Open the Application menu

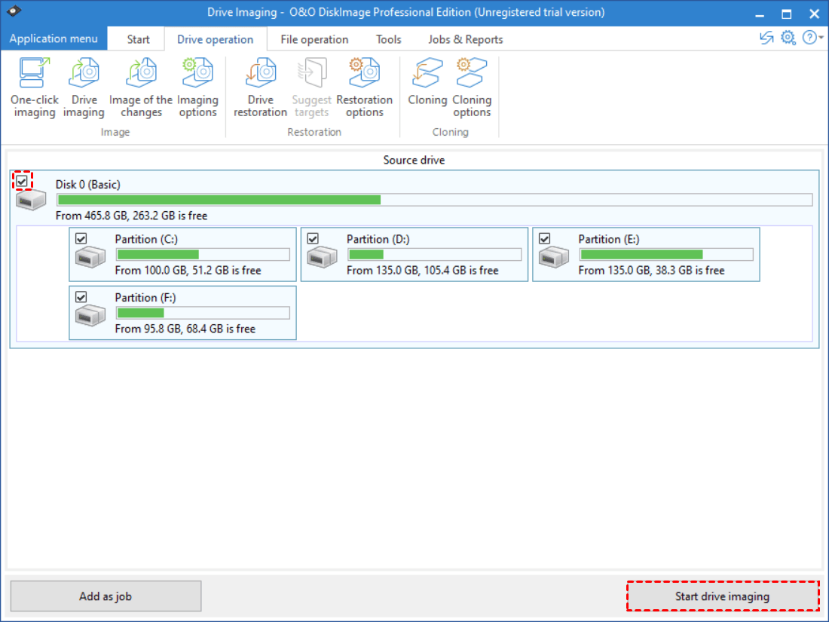point(54,38)
